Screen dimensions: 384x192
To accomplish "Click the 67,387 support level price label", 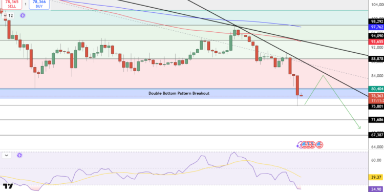I will (x=377, y=135).
